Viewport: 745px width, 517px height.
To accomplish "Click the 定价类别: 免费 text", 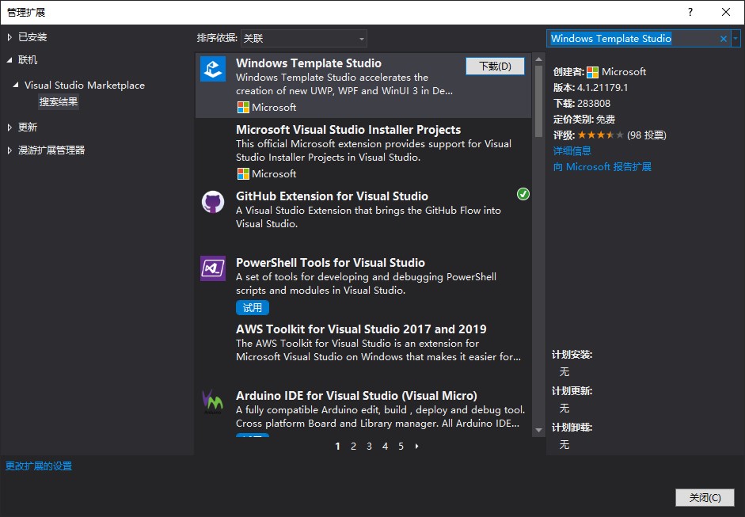I will tap(584, 120).
